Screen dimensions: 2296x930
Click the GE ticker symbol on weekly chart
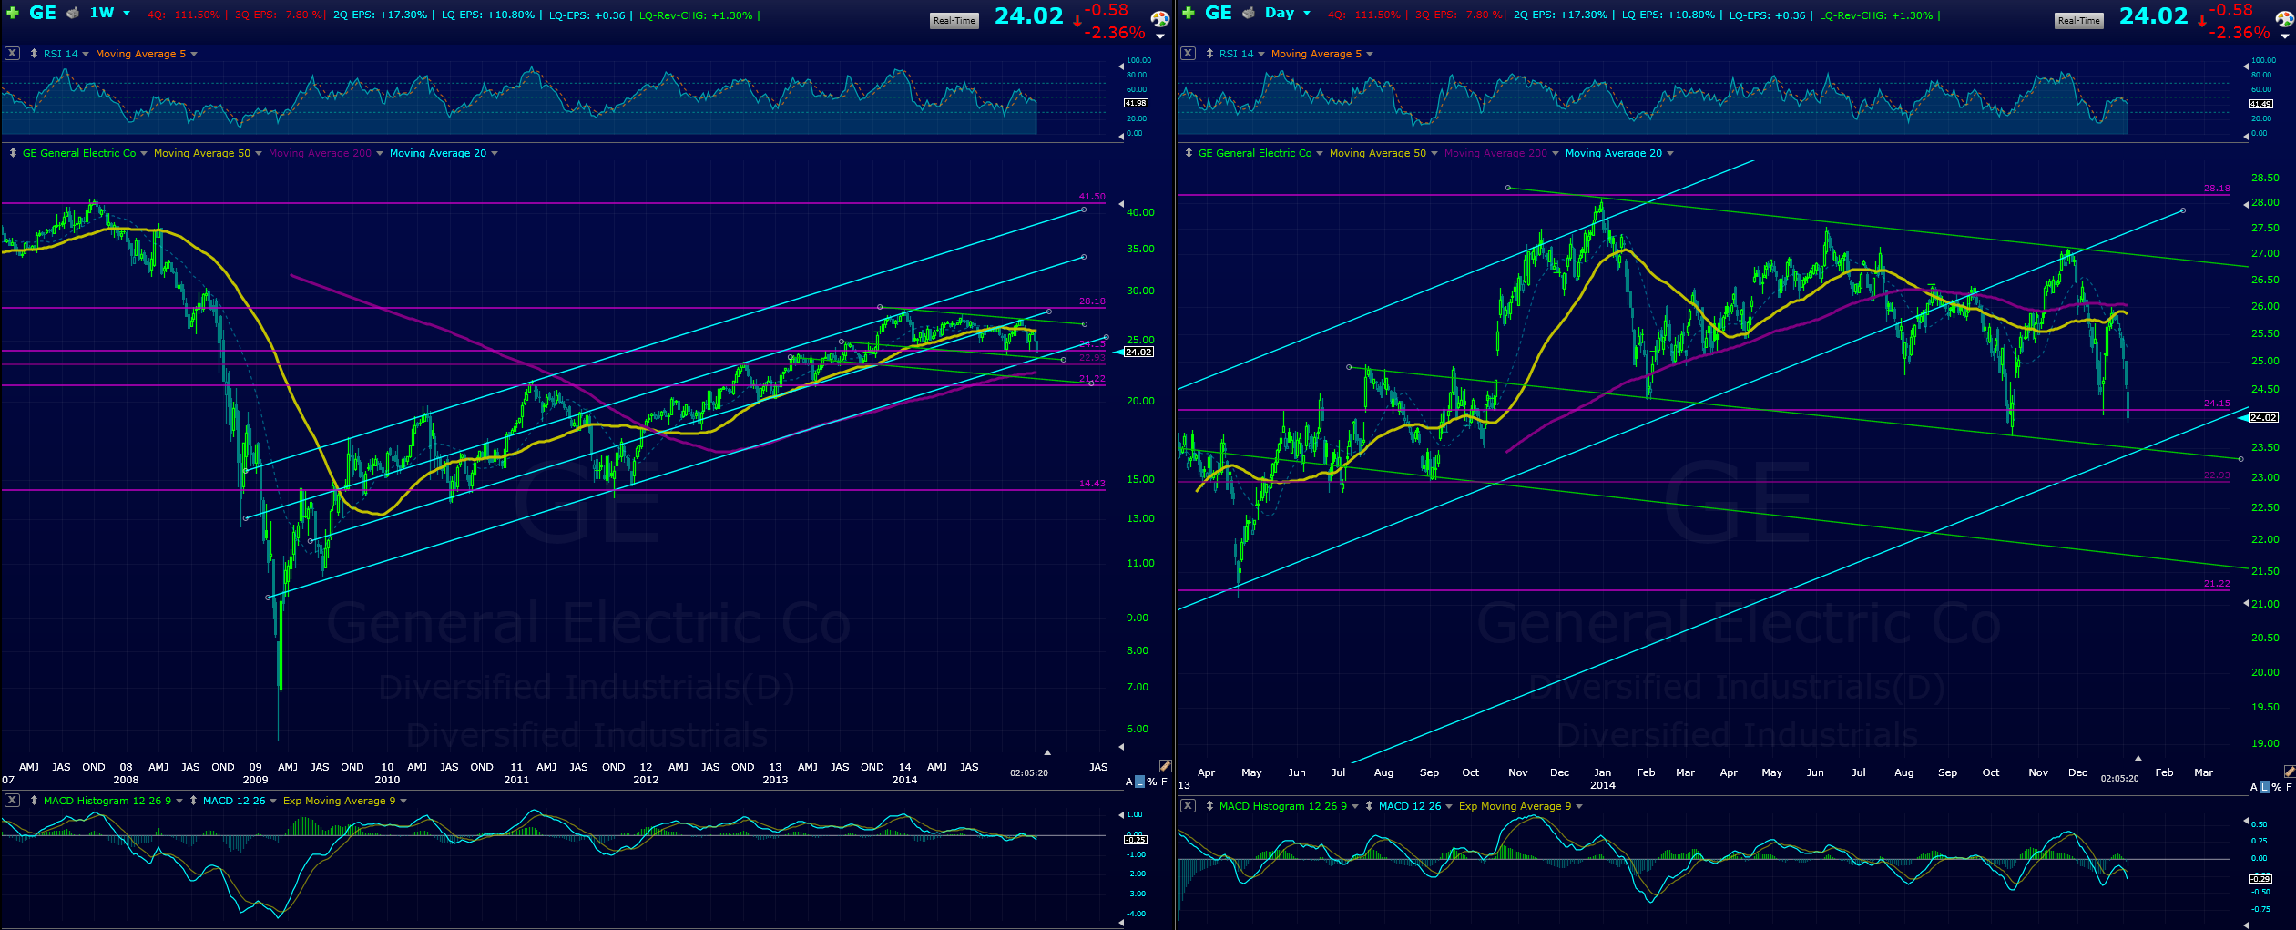tap(43, 13)
